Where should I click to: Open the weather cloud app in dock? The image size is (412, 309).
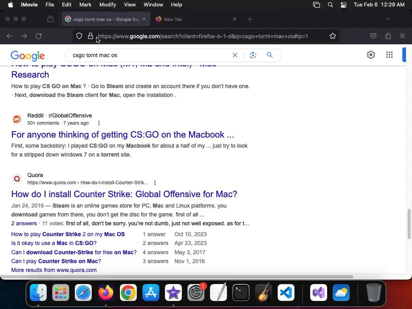click(341, 293)
